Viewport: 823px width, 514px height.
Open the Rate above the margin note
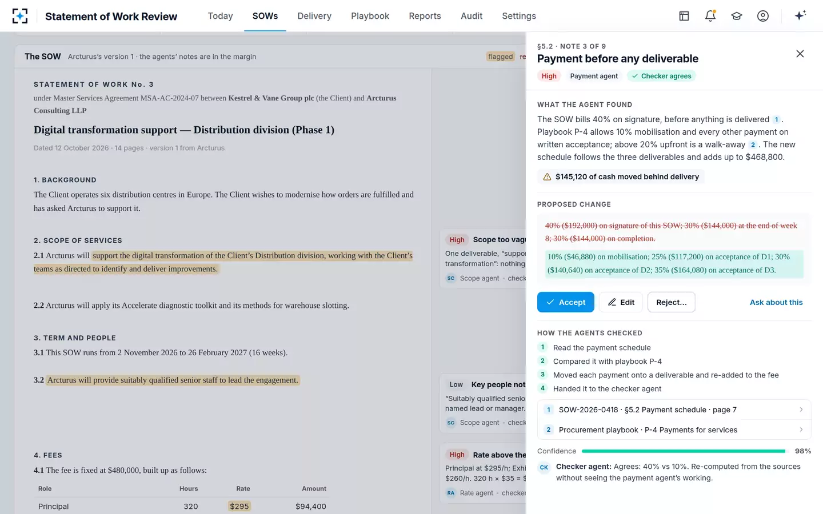(x=483, y=473)
